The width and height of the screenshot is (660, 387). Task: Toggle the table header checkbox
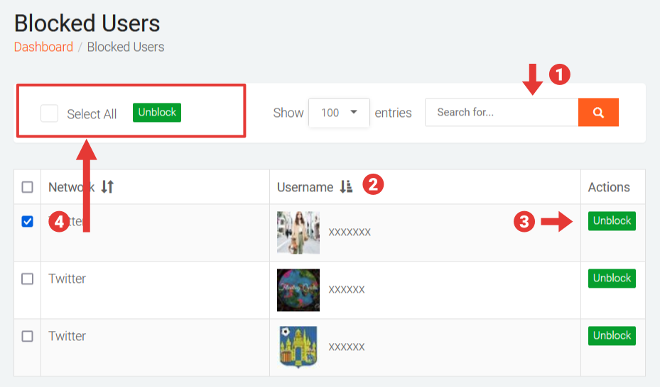[x=28, y=187]
